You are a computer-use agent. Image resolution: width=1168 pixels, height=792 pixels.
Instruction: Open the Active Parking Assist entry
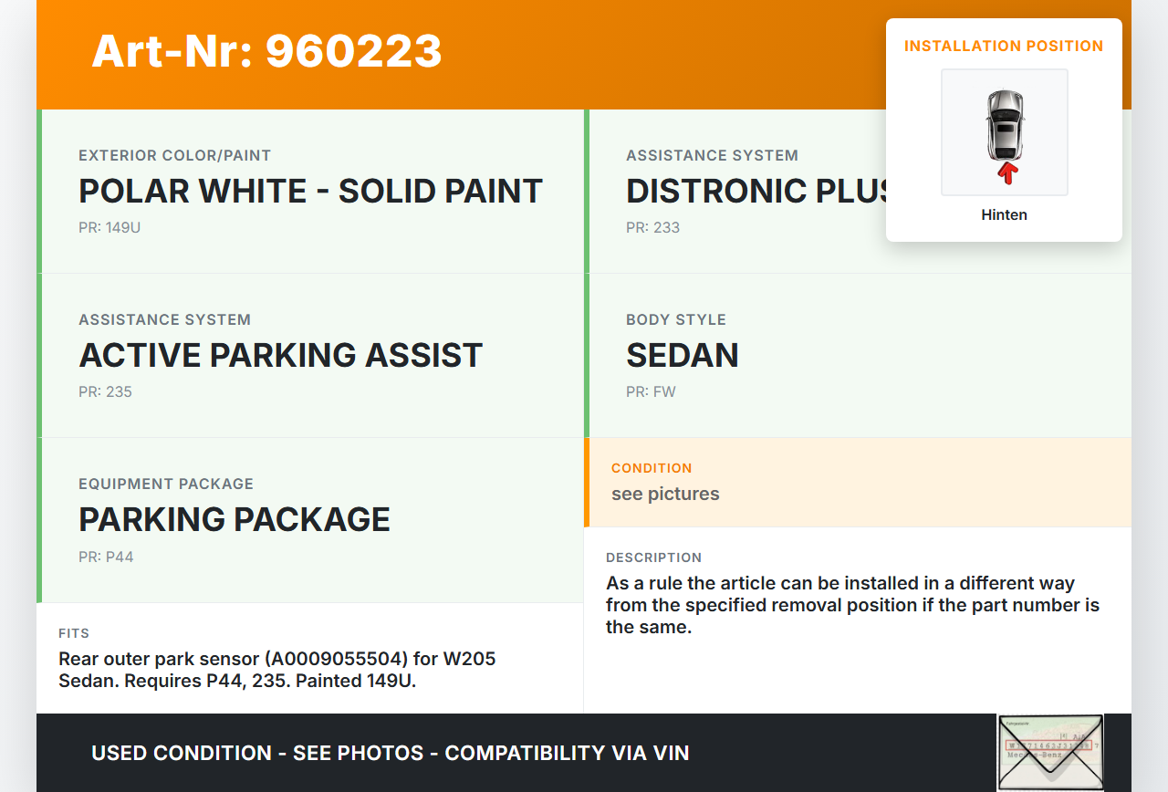tap(281, 355)
